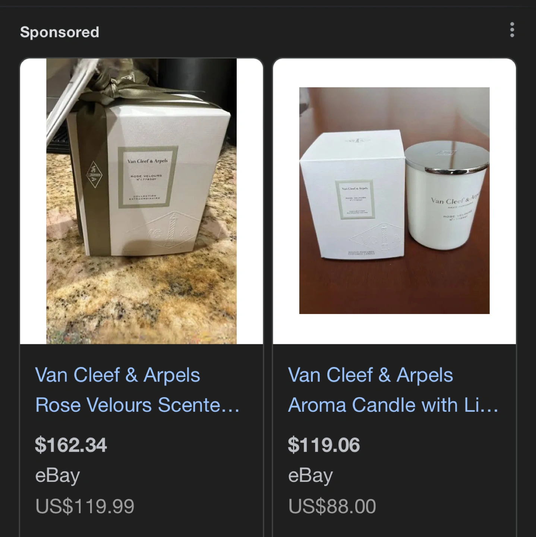This screenshot has width=536, height=537.
Task: Open the Aroma Candle product photo
Action: [x=394, y=201]
